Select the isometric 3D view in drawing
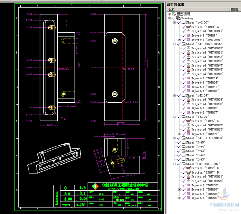The height and width of the screenshot is (214, 241). 54,158
